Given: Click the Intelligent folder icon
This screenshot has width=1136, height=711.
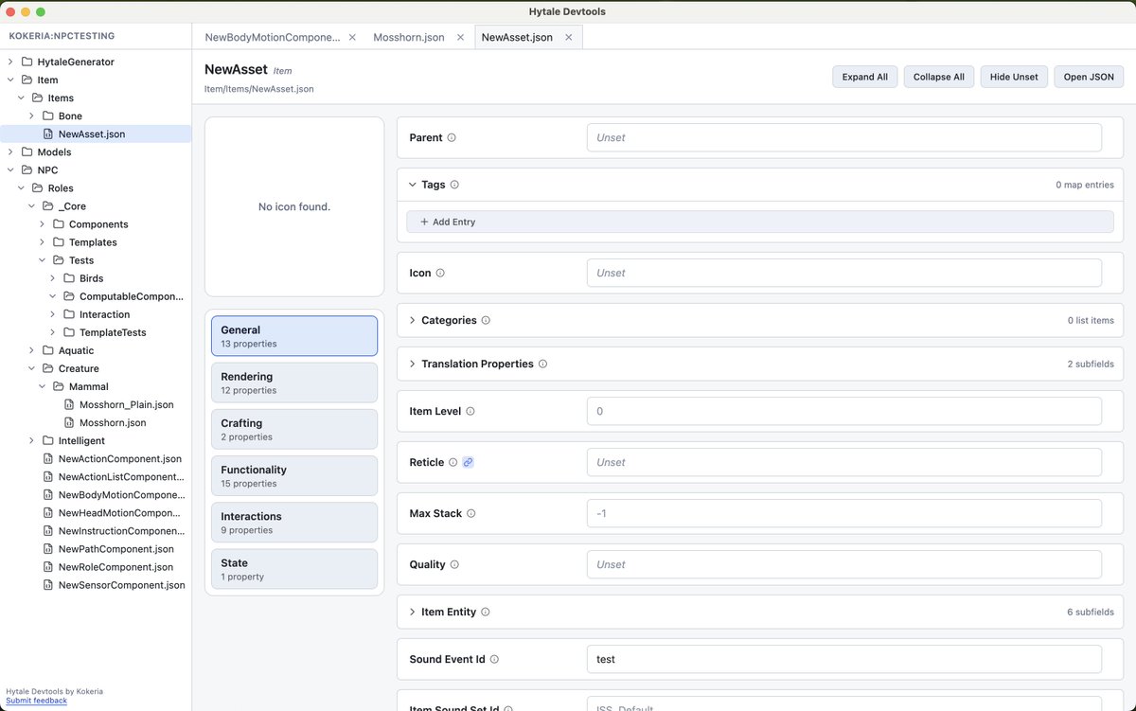Looking at the screenshot, I should [x=48, y=440].
